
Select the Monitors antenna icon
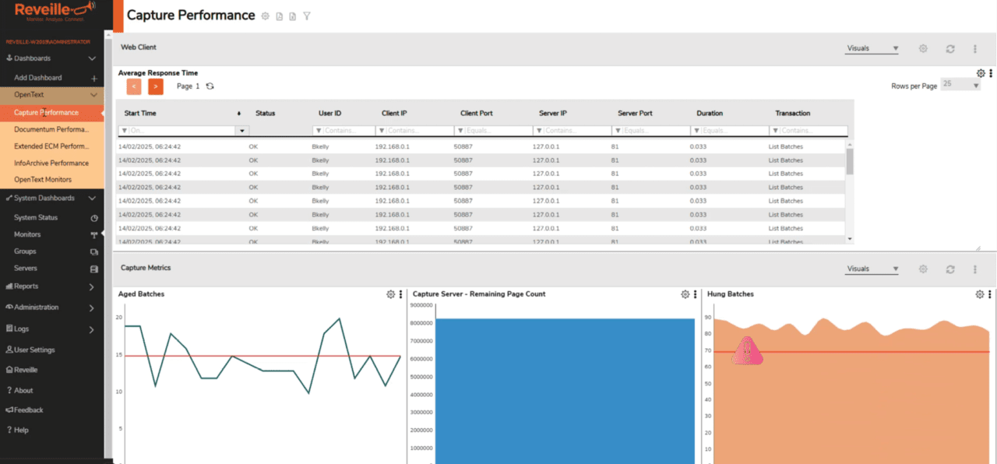click(x=93, y=234)
